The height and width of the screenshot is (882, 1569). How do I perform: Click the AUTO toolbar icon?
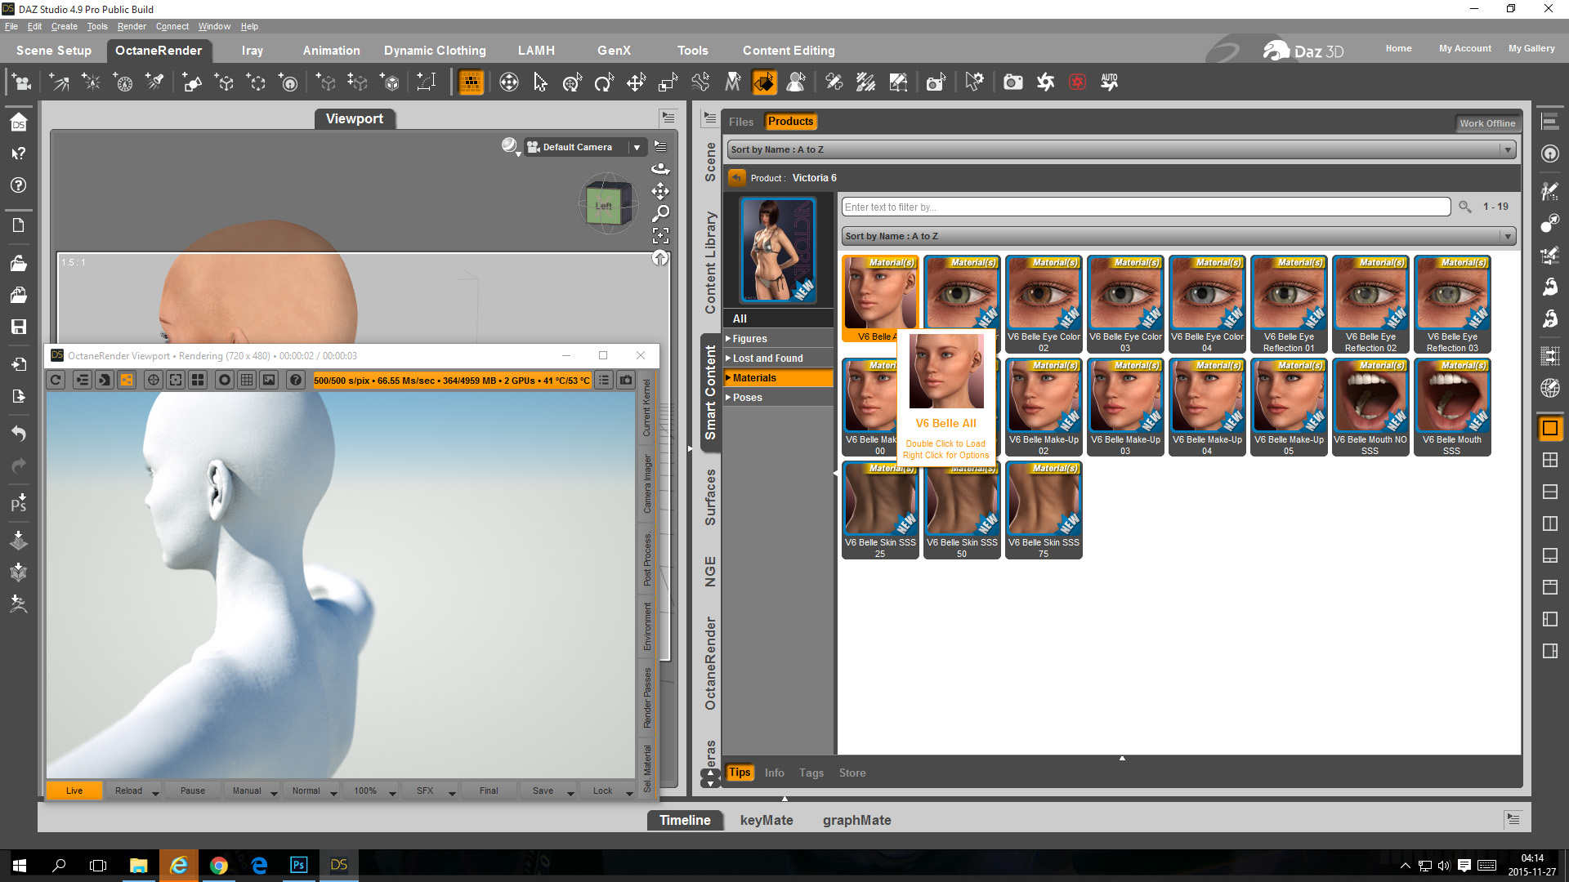1109,82
